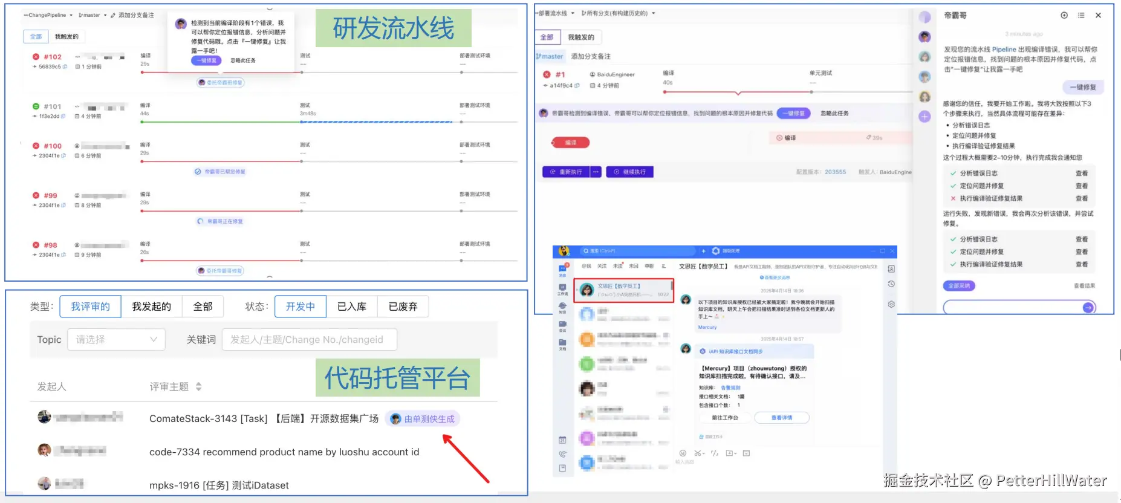Open the 部署流水线 dropdown in the right panel
1121x503 pixels.
[556, 13]
